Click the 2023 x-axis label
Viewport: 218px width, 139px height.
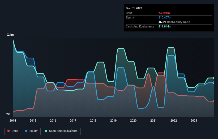[x=194, y=121]
